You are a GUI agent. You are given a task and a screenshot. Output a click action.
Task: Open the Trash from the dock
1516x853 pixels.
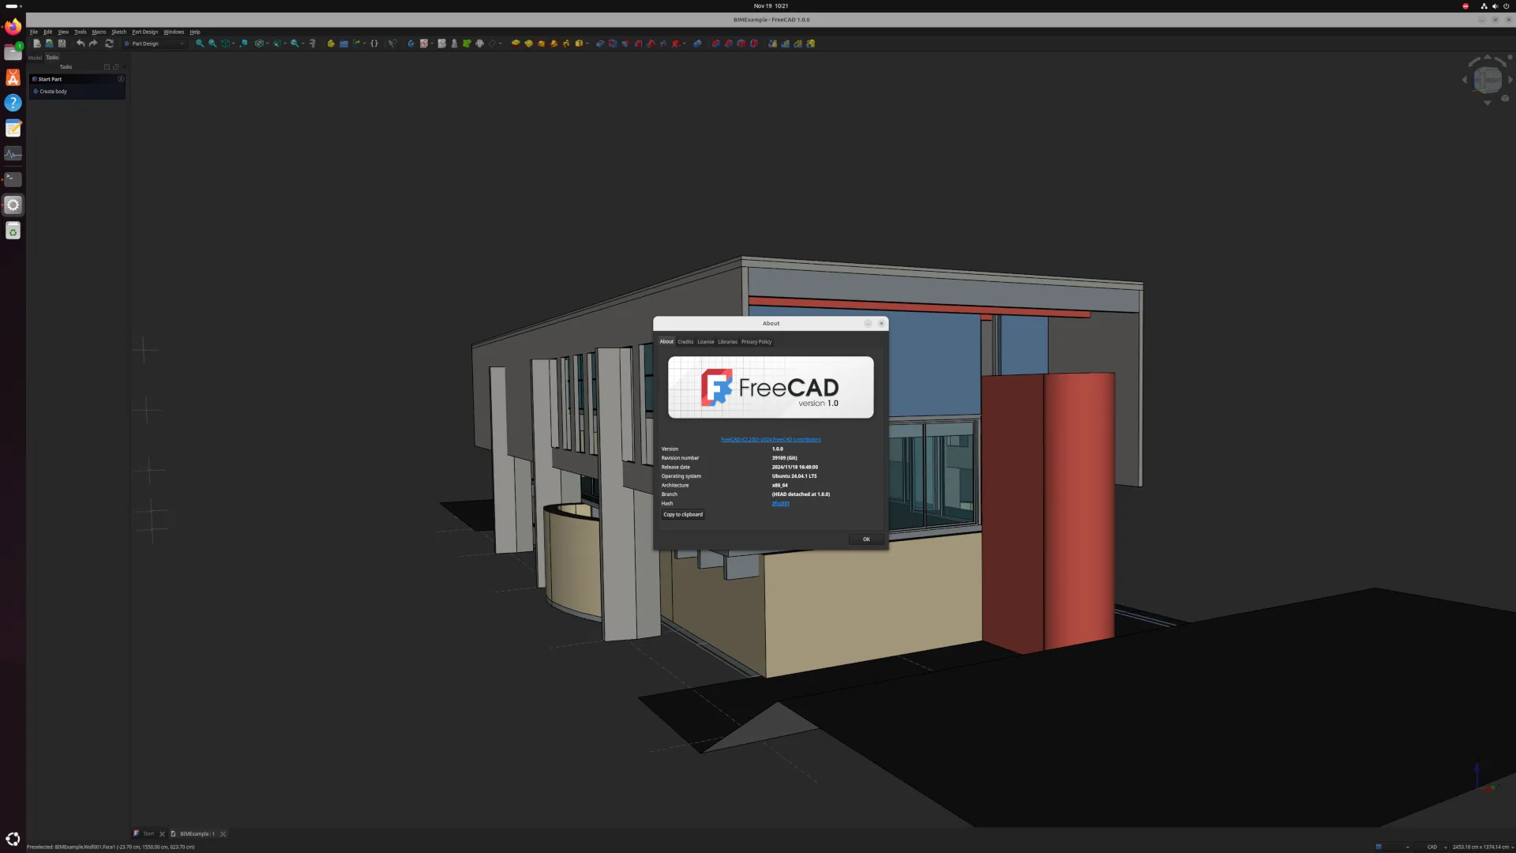coord(13,231)
